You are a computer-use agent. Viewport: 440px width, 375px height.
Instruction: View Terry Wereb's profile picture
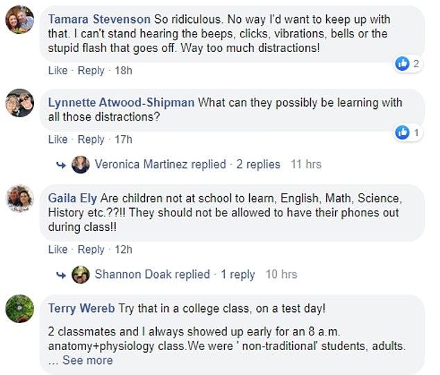point(19,308)
